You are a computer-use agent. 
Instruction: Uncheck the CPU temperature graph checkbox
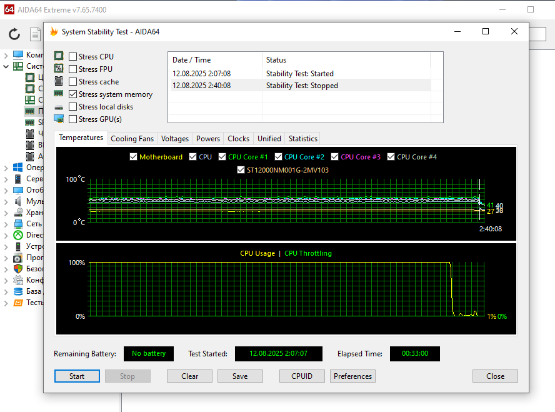pyautogui.click(x=192, y=157)
